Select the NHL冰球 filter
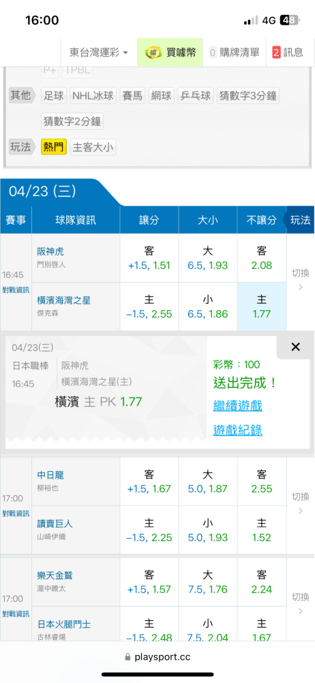The height and width of the screenshot is (683, 315). point(93,96)
